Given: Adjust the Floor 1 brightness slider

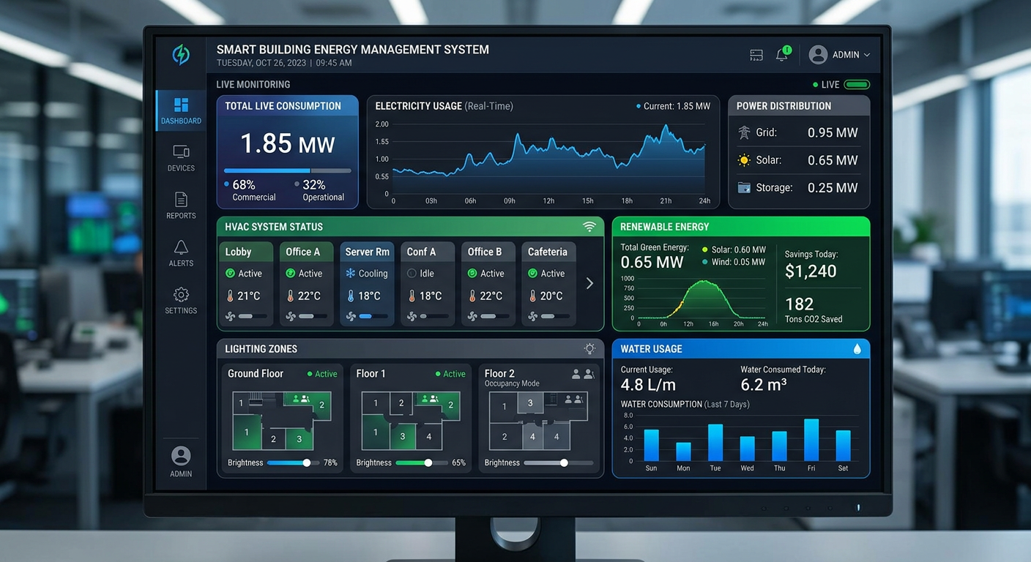Looking at the screenshot, I should tap(421, 463).
